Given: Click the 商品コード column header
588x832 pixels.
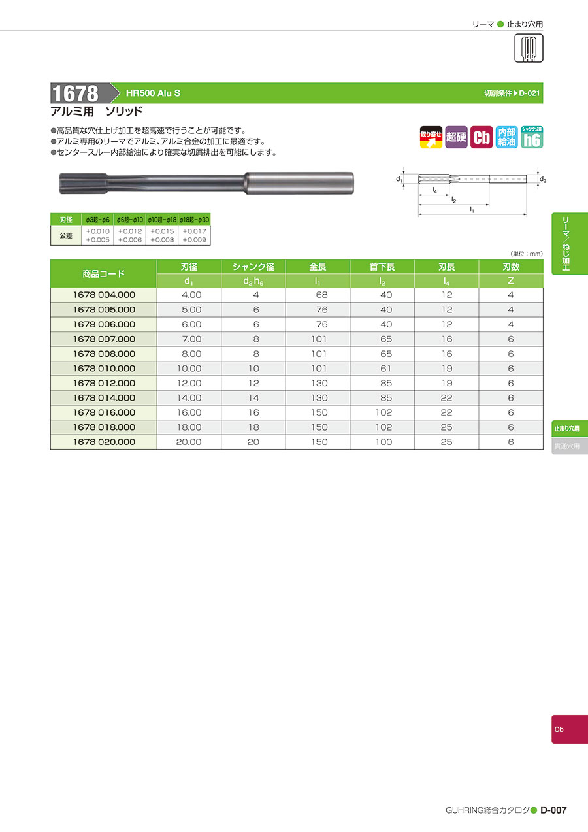Looking at the screenshot, I should click(x=103, y=273).
